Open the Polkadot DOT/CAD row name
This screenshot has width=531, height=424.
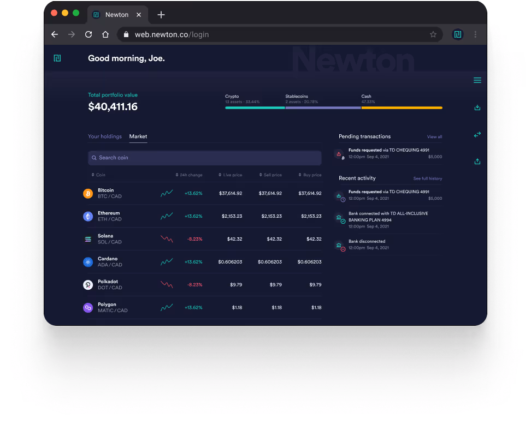pyautogui.click(x=110, y=285)
